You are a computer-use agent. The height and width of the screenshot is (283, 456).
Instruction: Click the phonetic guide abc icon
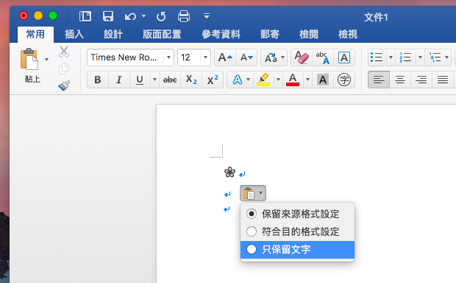323,57
